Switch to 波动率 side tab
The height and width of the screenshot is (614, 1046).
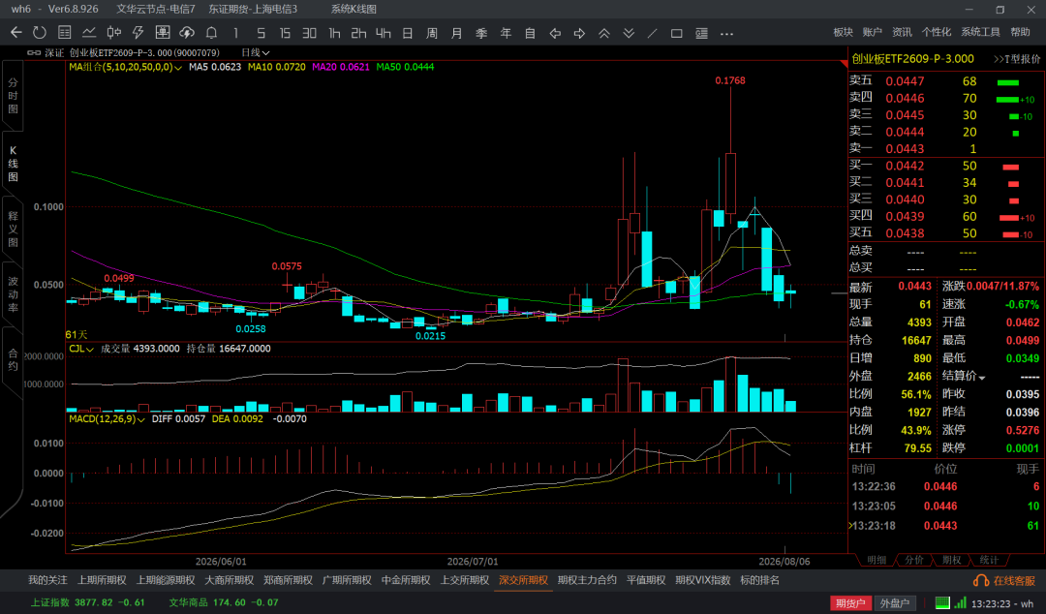pyautogui.click(x=13, y=294)
